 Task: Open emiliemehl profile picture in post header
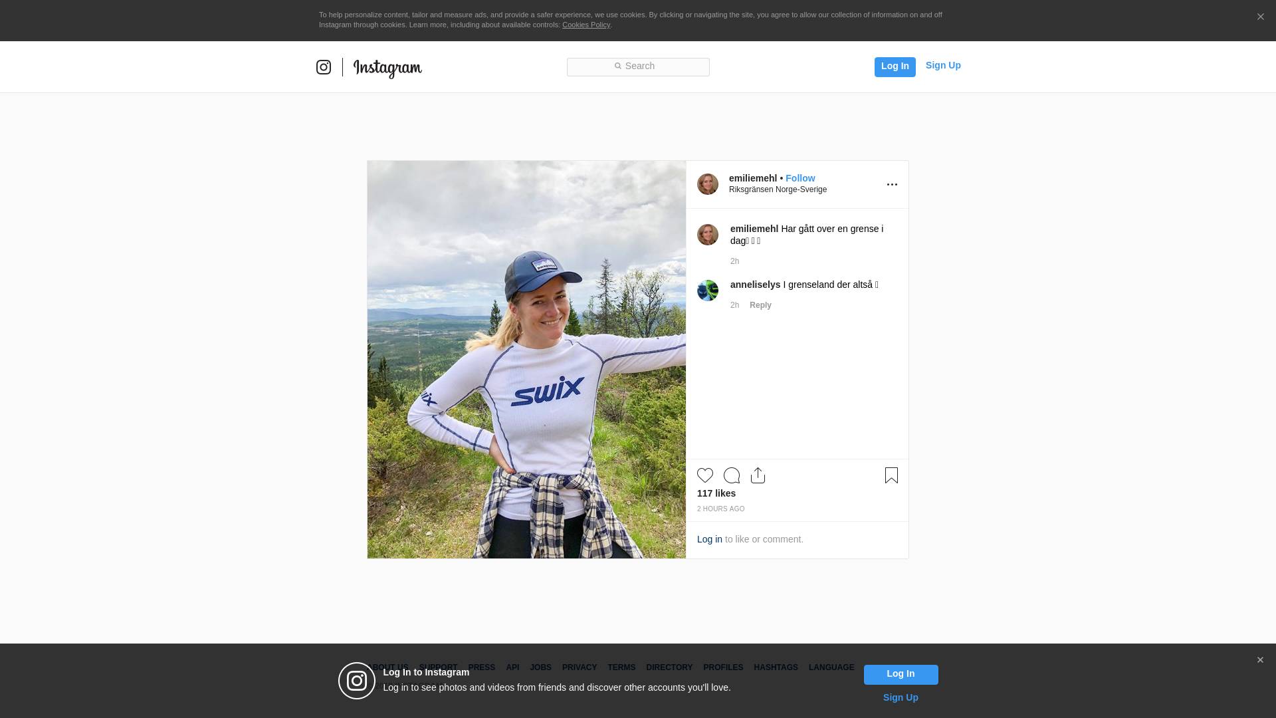tap(708, 184)
